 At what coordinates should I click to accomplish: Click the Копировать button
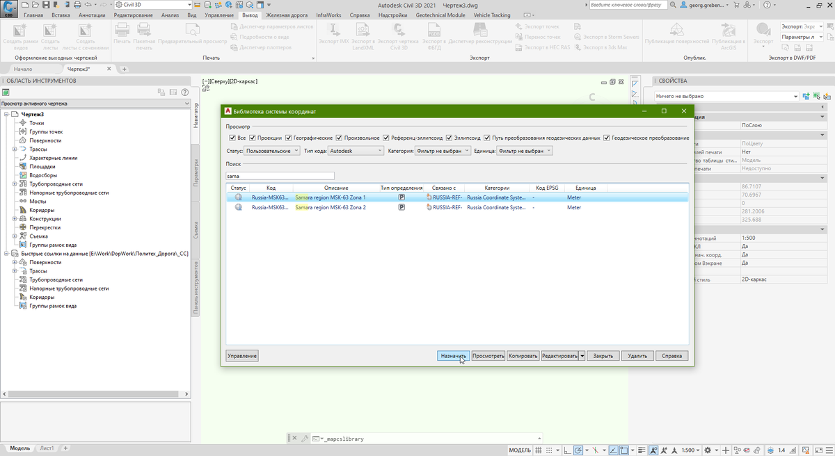(523, 356)
